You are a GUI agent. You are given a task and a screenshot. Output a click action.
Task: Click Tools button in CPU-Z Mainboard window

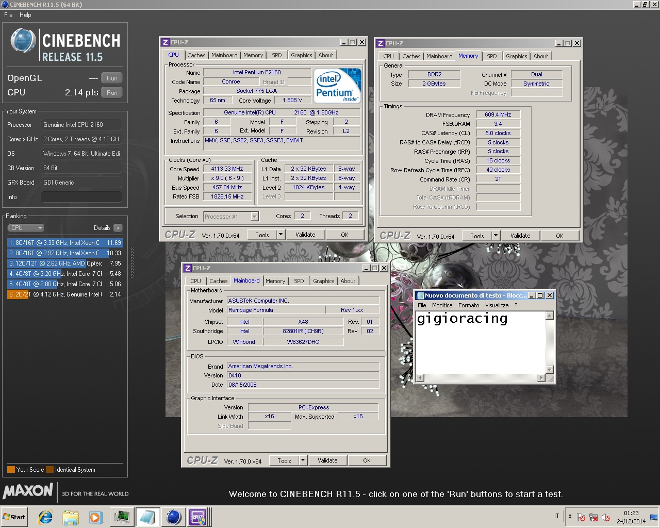[x=284, y=460]
